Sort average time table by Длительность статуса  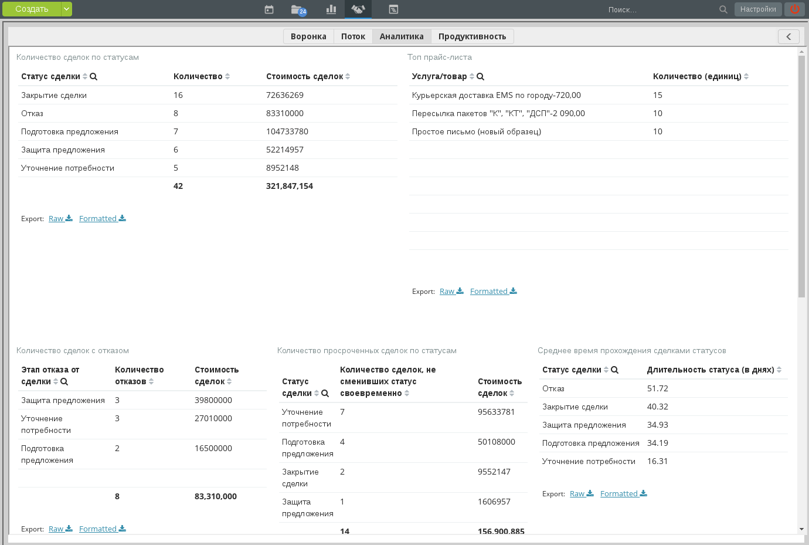click(779, 370)
